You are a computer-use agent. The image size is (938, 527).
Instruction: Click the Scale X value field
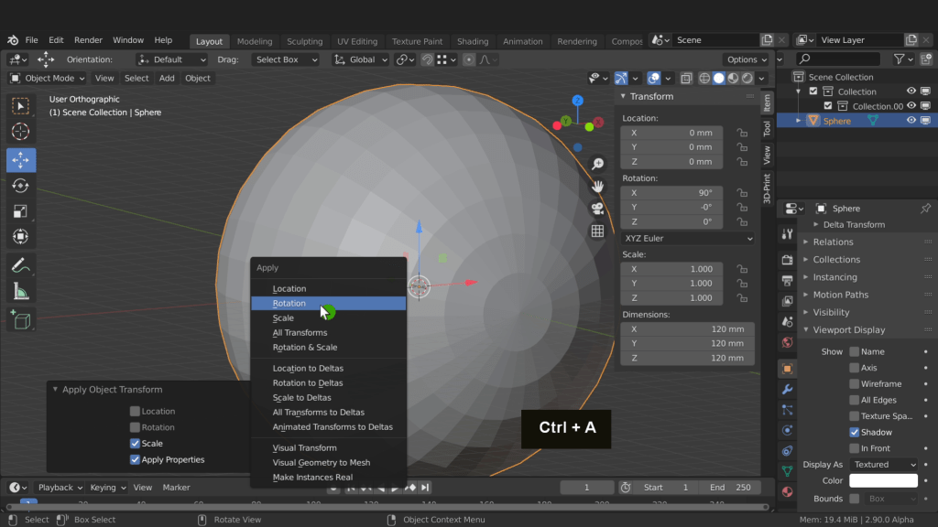(671, 269)
